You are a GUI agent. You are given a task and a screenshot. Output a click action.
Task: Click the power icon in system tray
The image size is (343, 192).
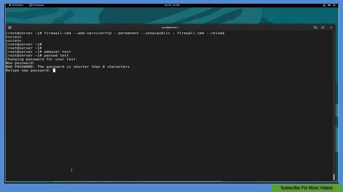pos(334,5)
